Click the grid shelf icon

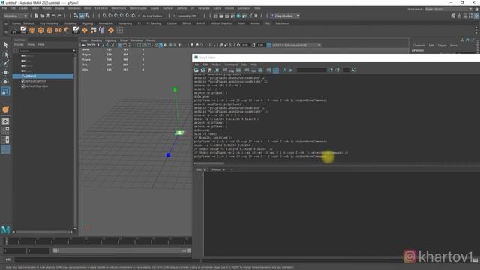tap(120, 30)
